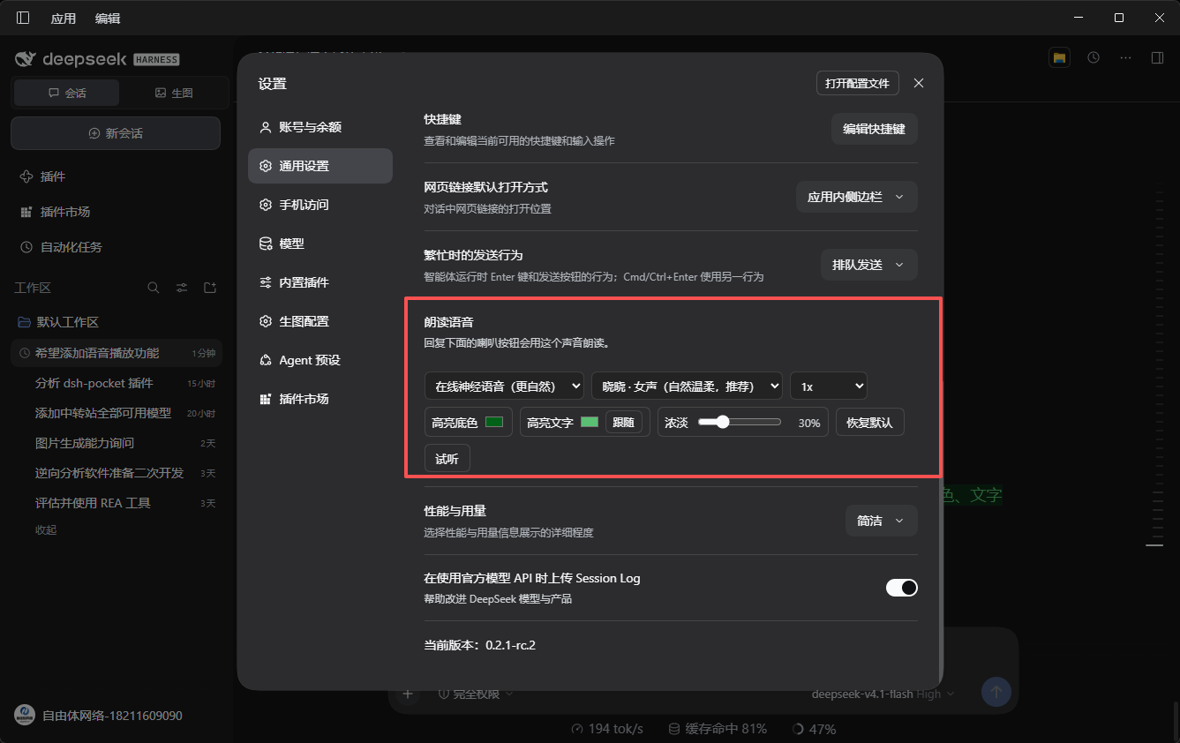This screenshot has height=743, width=1180.
Task: Toggle the right side panel icon
Action: 1157,57
